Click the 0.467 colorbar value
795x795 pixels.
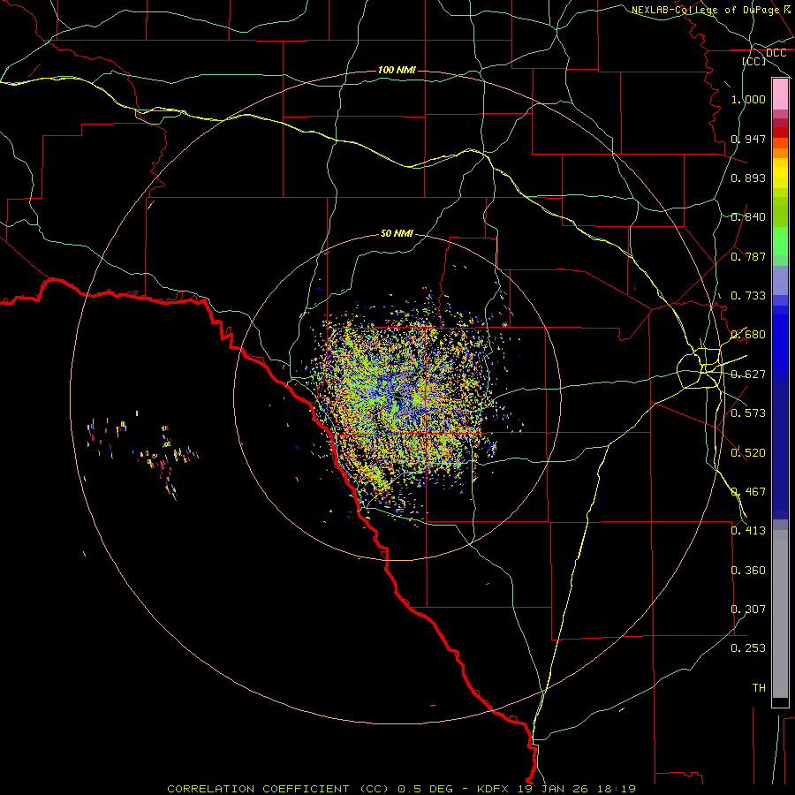click(748, 492)
